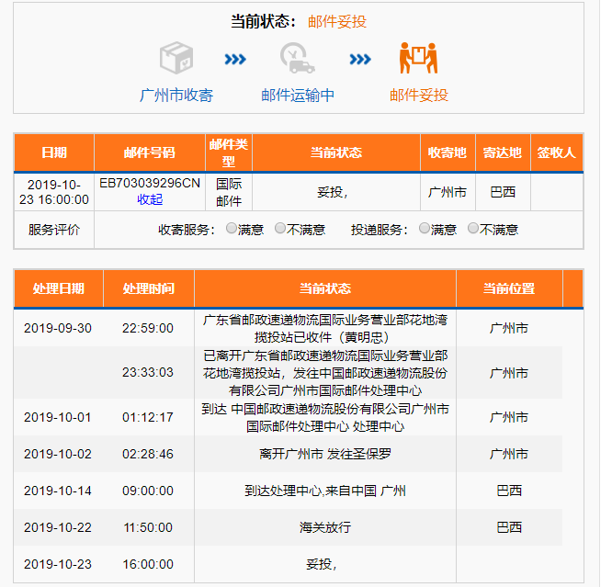This screenshot has width=612, height=587.
Task: Click the 处理日期 column header
Action: (x=59, y=288)
